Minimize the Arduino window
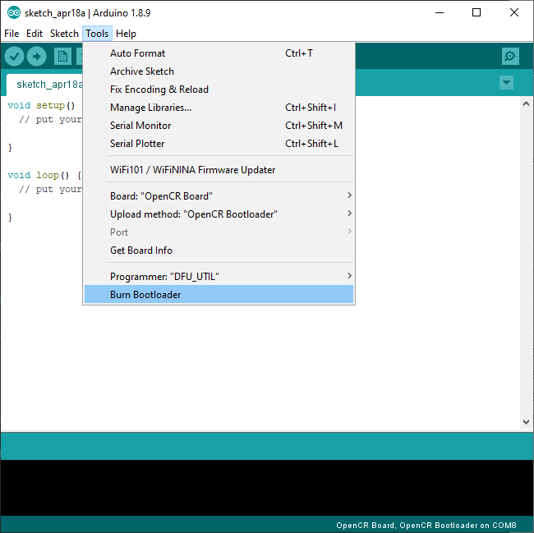 pos(440,13)
